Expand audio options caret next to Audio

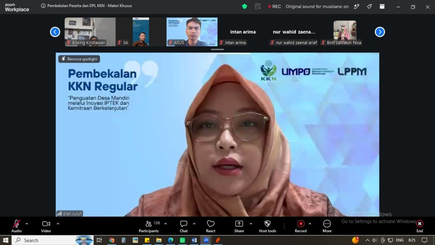(x=27, y=224)
